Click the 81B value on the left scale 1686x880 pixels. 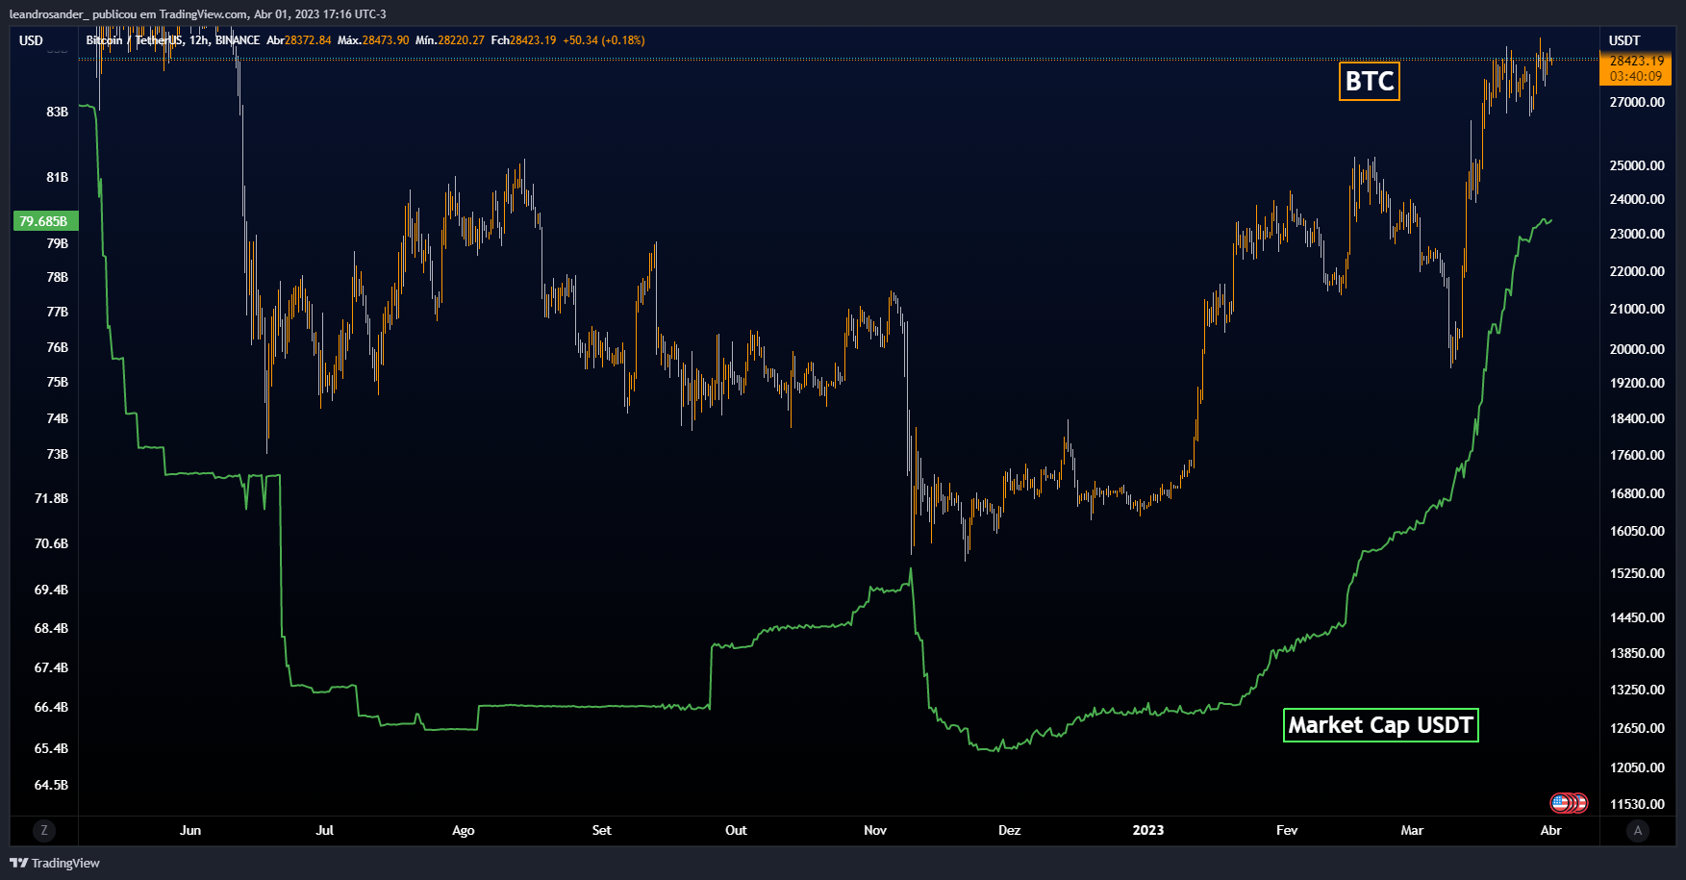pos(58,177)
